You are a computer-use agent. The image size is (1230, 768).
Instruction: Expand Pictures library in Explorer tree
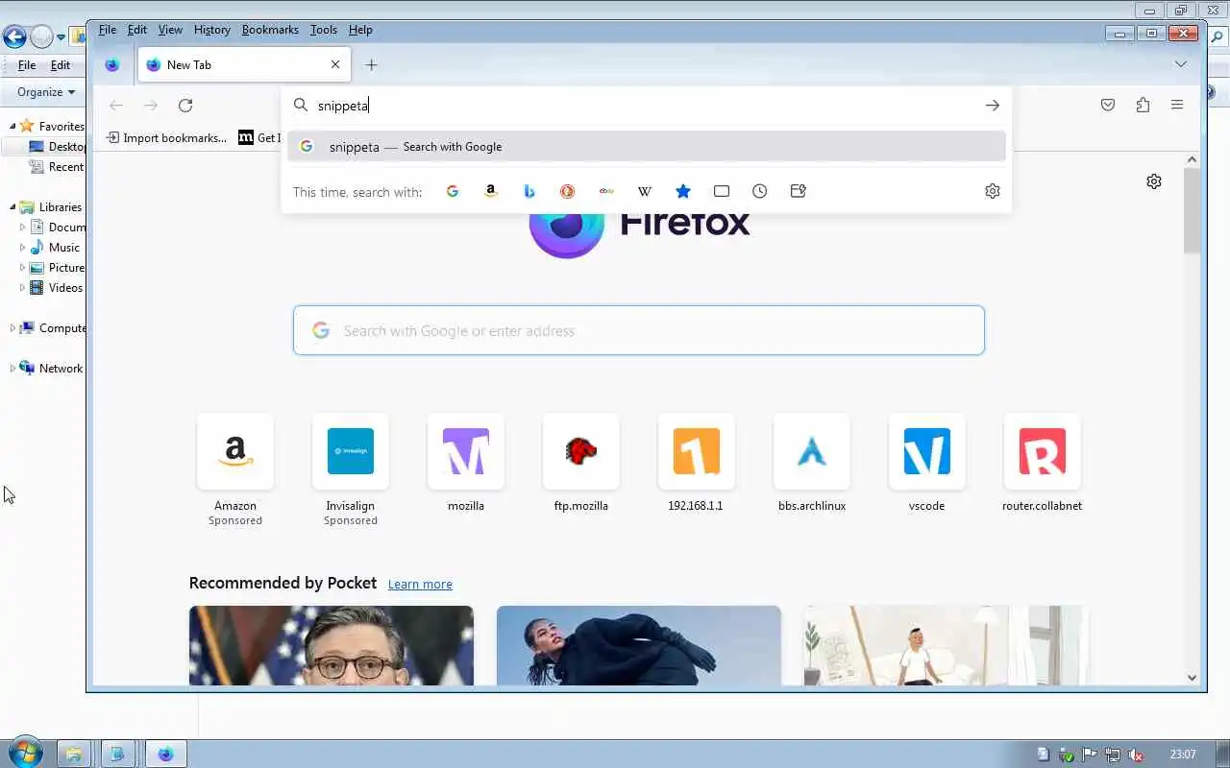point(23,268)
